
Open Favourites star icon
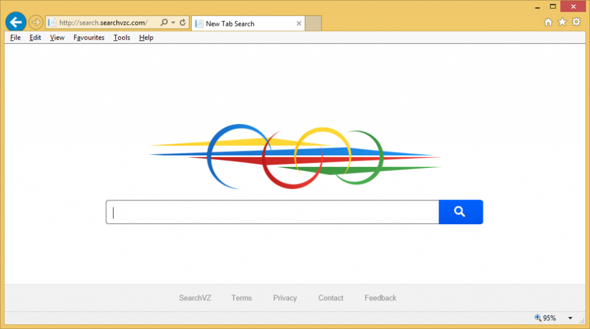(x=562, y=22)
